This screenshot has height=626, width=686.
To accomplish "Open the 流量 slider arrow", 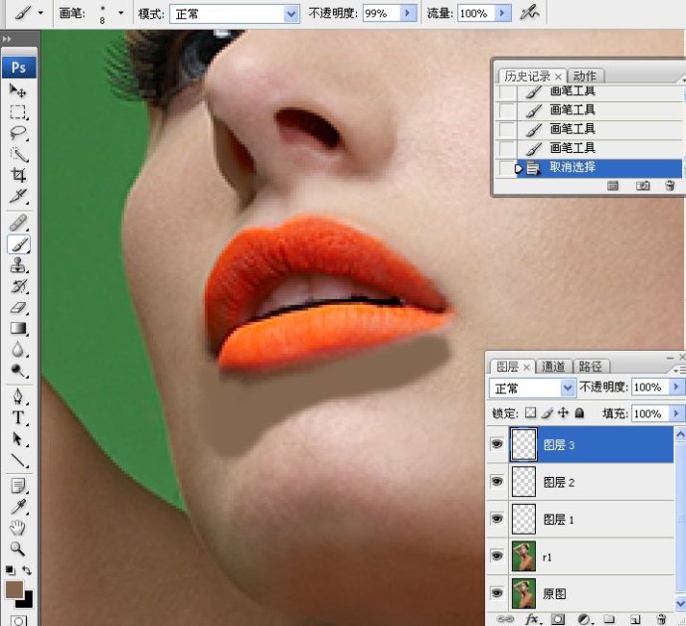I will 503,14.
